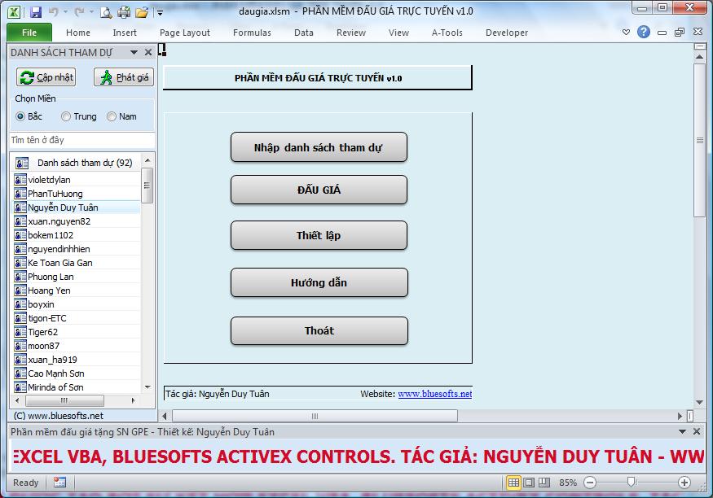Click the Tìm tên ở đây search field
Screen dimensions: 713x498
81,140
